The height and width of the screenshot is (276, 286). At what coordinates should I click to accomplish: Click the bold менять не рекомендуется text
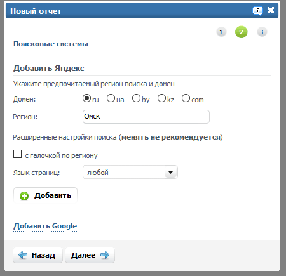click(x=171, y=137)
